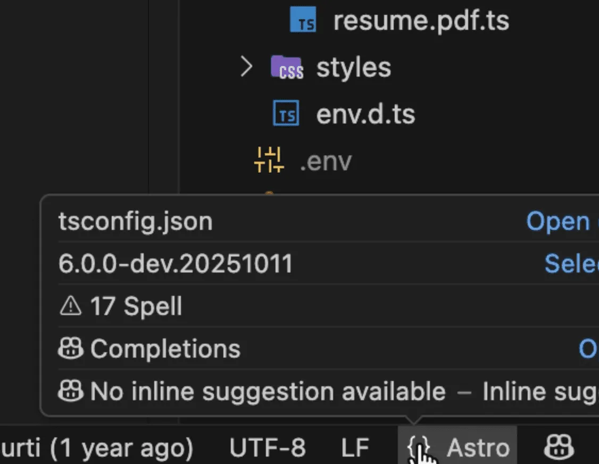Screen dimensions: 599x464
Task: Open the UTF-8 encoding selector
Action: point(267,449)
